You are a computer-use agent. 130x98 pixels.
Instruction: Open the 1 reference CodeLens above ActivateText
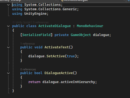coord(28,44)
